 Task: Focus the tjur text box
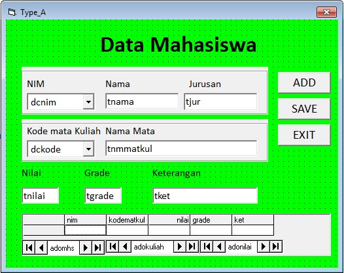[x=220, y=101]
